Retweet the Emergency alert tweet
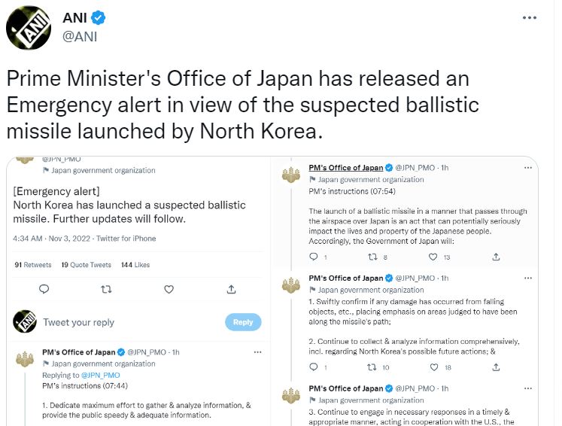Screen dimensions: 562x426 pos(106,288)
